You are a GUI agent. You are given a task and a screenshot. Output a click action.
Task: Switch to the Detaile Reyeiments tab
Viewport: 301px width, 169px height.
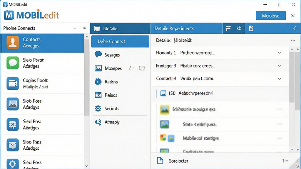click(x=187, y=28)
